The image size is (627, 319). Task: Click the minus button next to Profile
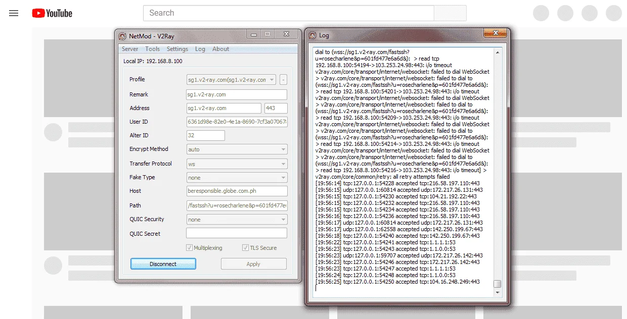coord(283,80)
